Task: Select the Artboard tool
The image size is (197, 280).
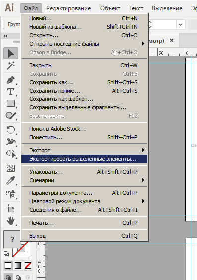Action: click(11, 208)
